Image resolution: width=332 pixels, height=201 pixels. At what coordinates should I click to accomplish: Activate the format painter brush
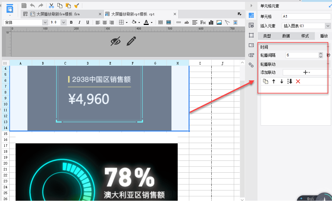76,6
